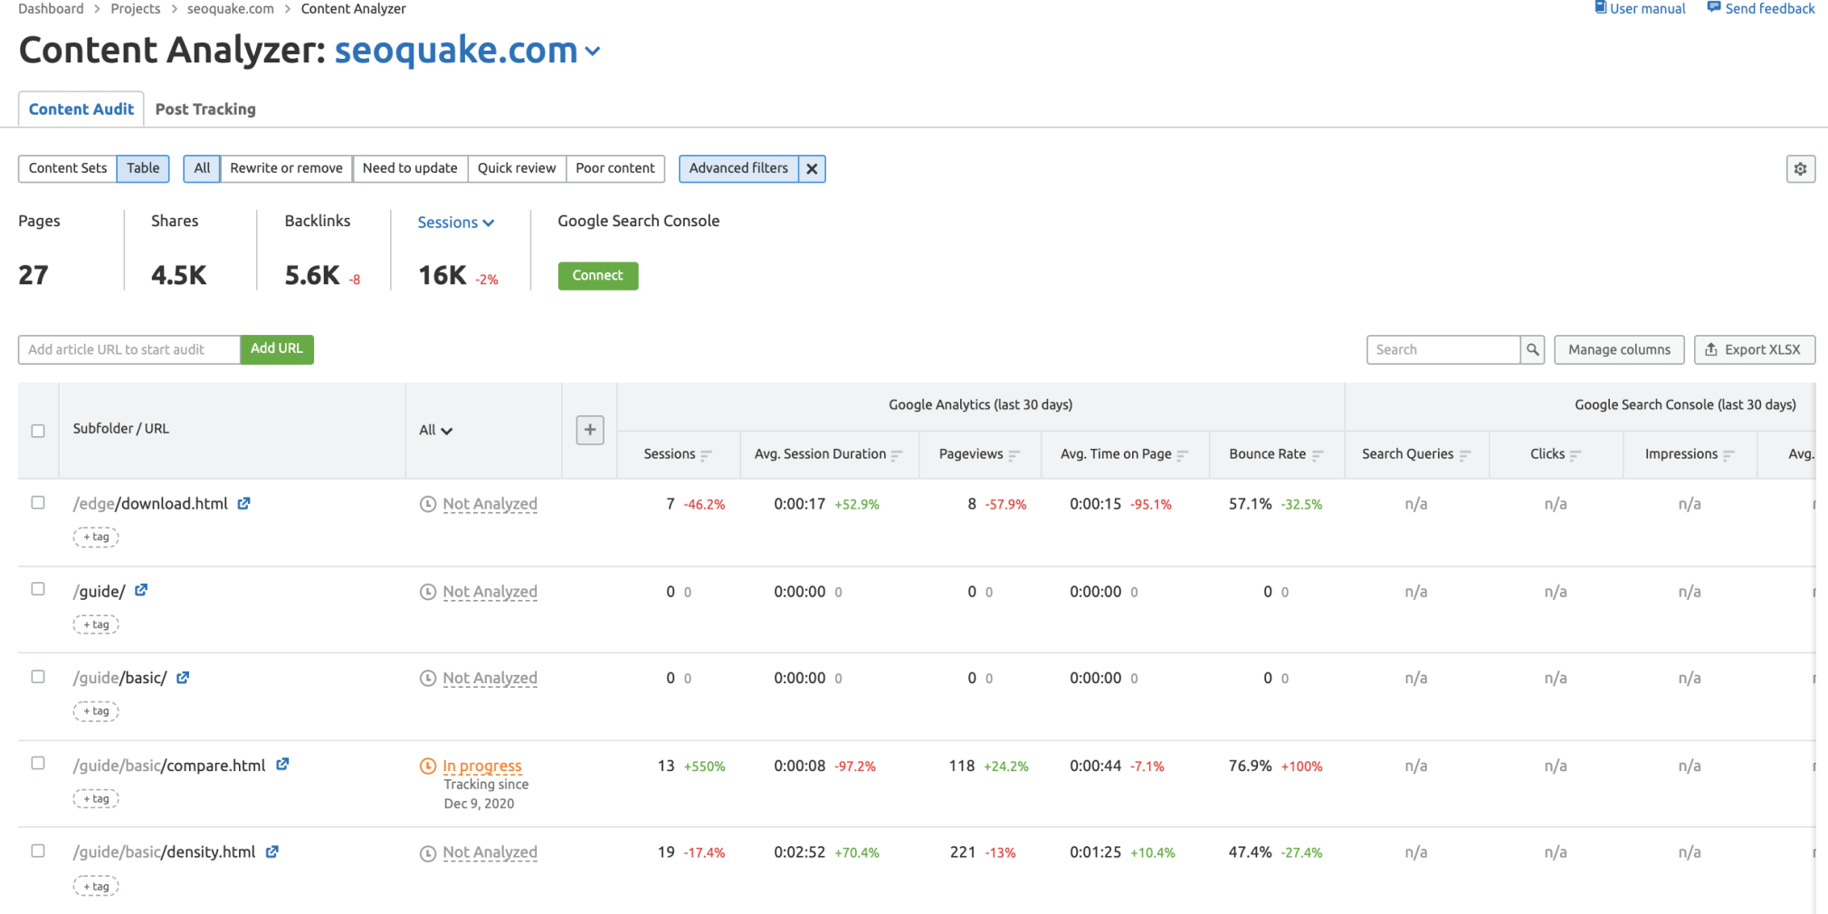This screenshot has height=914, width=1828.
Task: Open external link icon for /guide/basic/
Action: pos(183,677)
